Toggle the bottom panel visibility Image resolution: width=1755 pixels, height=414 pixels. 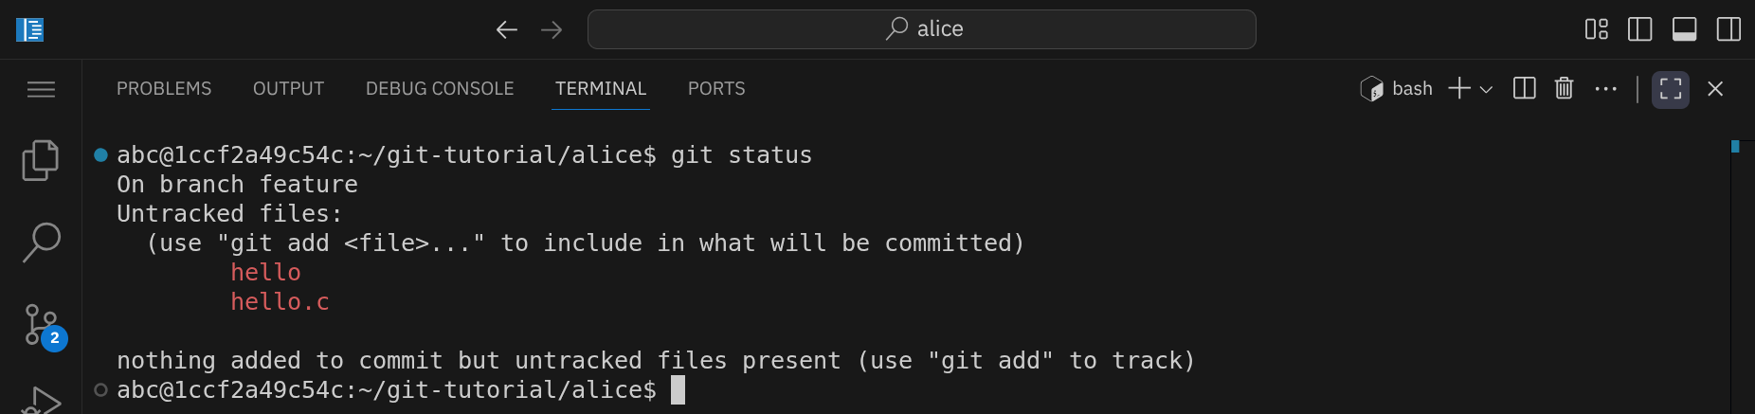coord(1684,29)
